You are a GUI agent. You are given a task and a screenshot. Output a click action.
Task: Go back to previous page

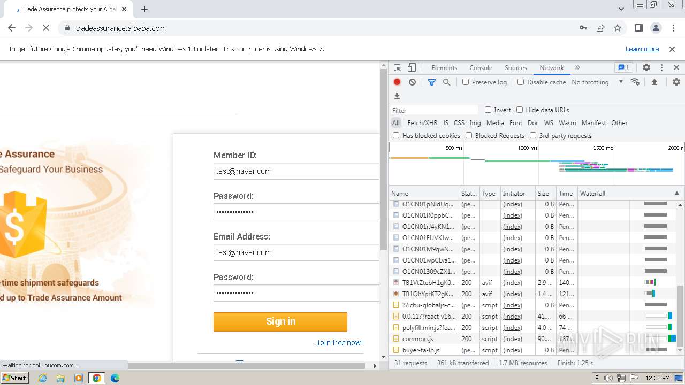(12, 28)
